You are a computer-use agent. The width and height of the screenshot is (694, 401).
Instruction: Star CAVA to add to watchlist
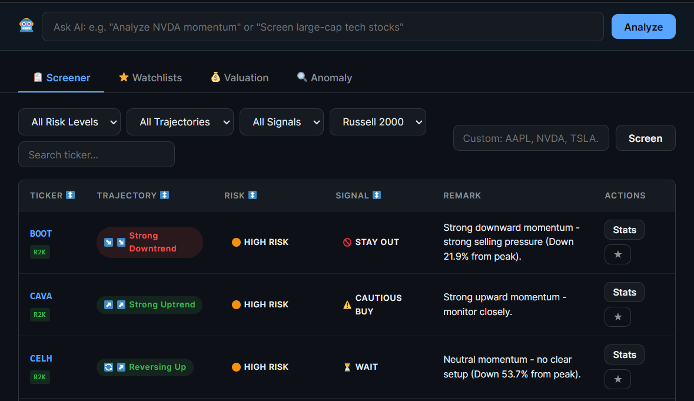click(x=618, y=317)
